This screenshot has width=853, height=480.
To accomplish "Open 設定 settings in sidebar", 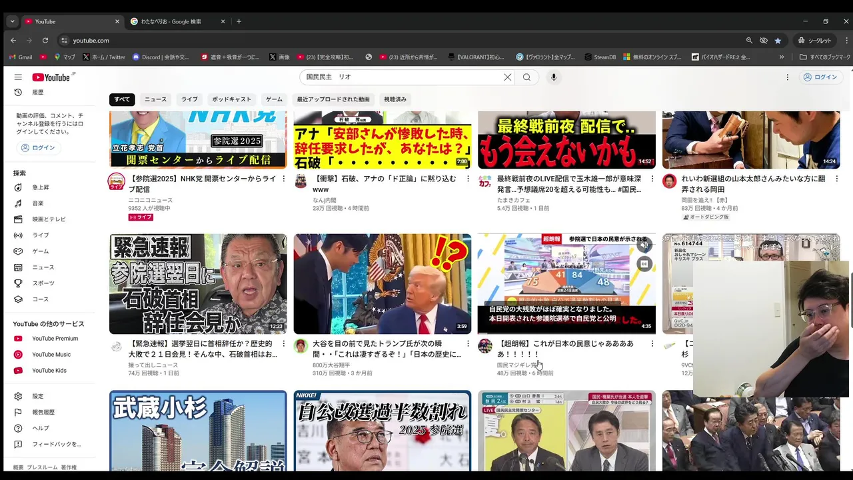I will 37,396.
